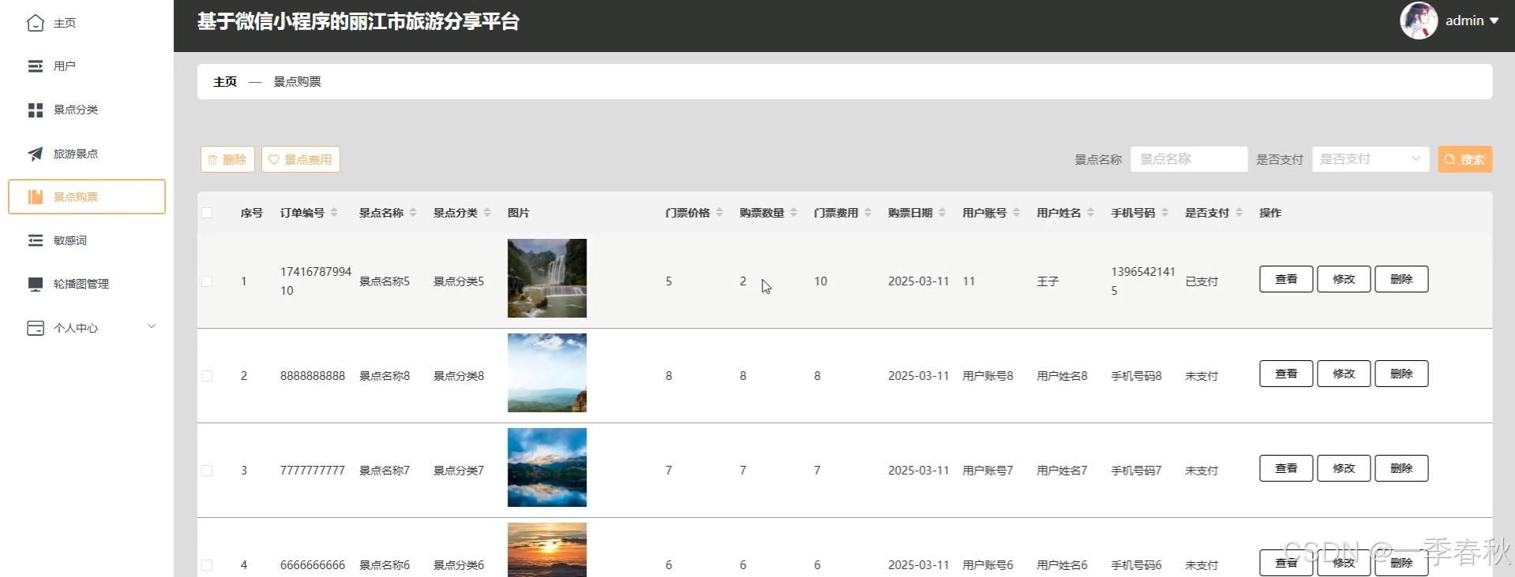Click the orange 搜索 button
The image size is (1515, 577).
tap(1464, 159)
